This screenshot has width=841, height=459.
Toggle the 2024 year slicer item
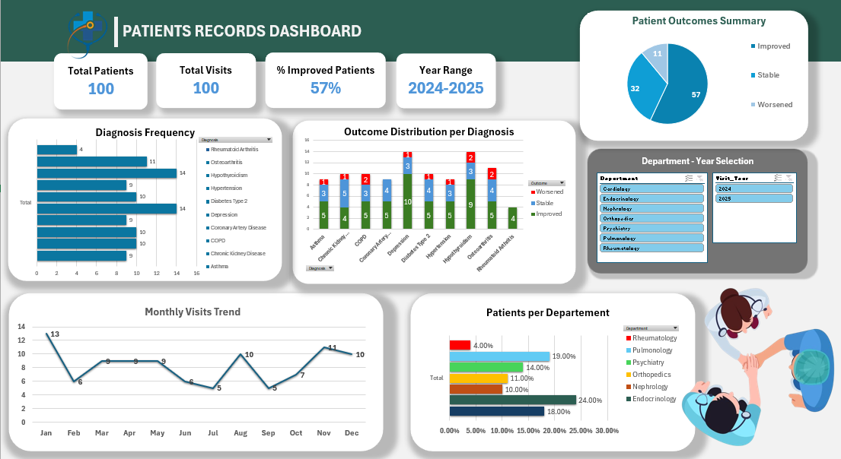tap(753, 188)
